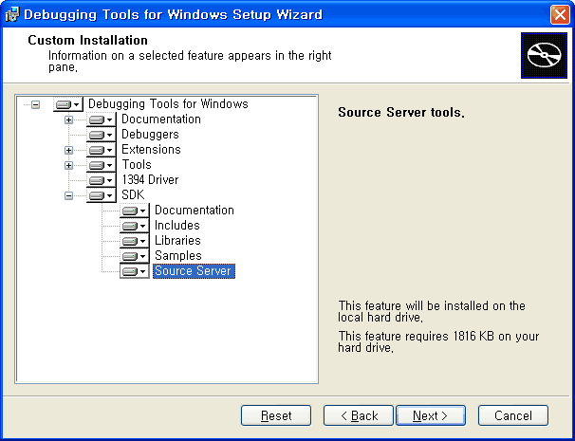Expand the Tools tree node
This screenshot has height=441, width=575.
coord(68,165)
